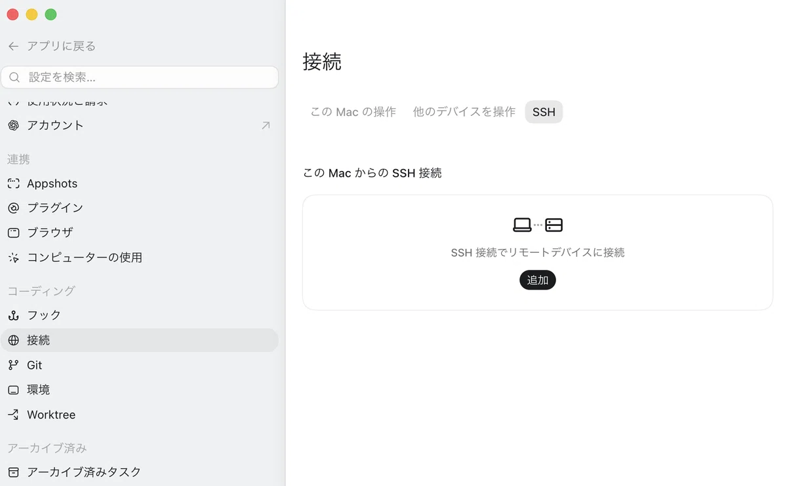This screenshot has width=787, height=486.
Task: Click the Worktree icon in the sidebar
Action: pos(13,415)
